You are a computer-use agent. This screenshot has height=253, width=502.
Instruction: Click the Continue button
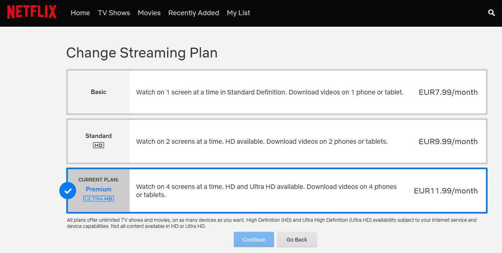pos(254,239)
